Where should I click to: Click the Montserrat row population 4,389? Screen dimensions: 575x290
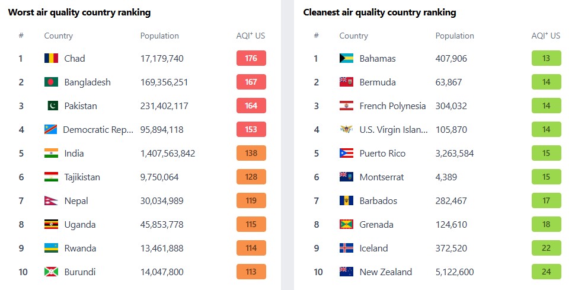(446, 177)
